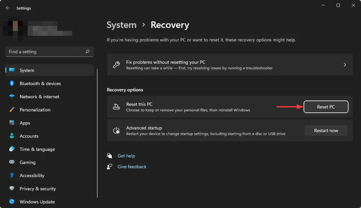Screen dimensions: 361x208
Task: Open the Get help link
Action: point(126,156)
